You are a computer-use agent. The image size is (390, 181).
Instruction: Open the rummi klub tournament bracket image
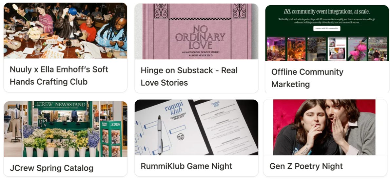[196, 127]
